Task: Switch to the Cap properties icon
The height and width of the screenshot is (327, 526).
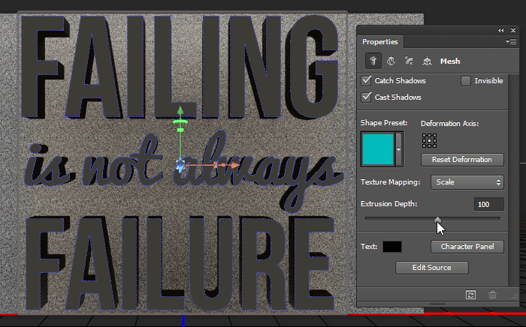Action: click(408, 61)
